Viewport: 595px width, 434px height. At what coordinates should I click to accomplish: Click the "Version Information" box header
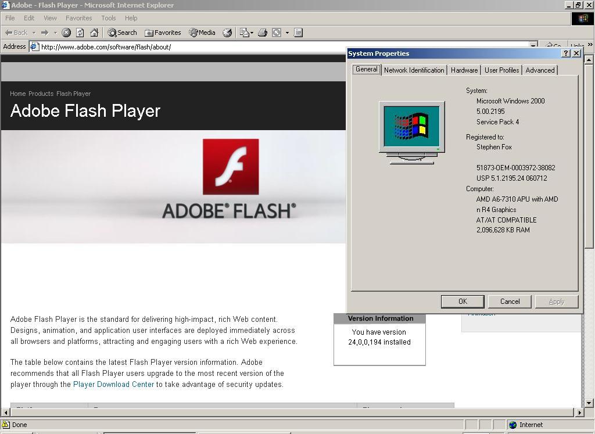click(380, 318)
